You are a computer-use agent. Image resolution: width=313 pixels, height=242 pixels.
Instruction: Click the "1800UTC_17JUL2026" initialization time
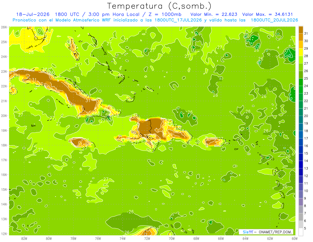click(x=178, y=20)
